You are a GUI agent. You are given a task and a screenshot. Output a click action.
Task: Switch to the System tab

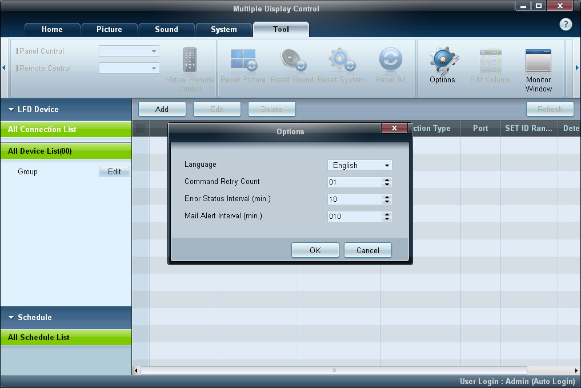(224, 30)
